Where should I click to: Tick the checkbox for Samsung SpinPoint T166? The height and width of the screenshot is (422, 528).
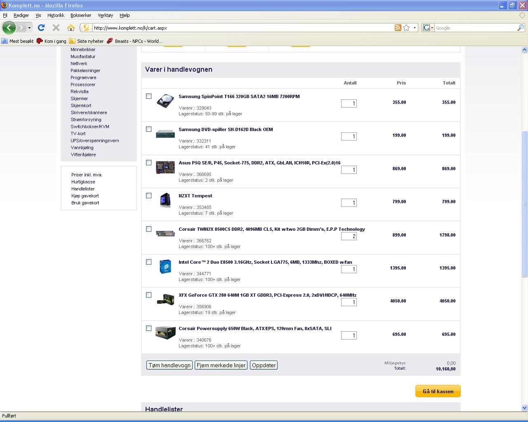[148, 96]
